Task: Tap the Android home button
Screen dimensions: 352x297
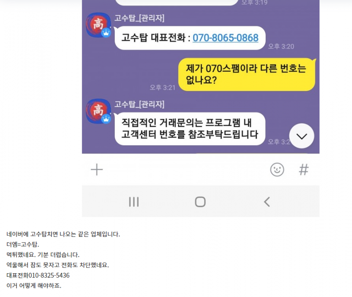Action: 200,202
